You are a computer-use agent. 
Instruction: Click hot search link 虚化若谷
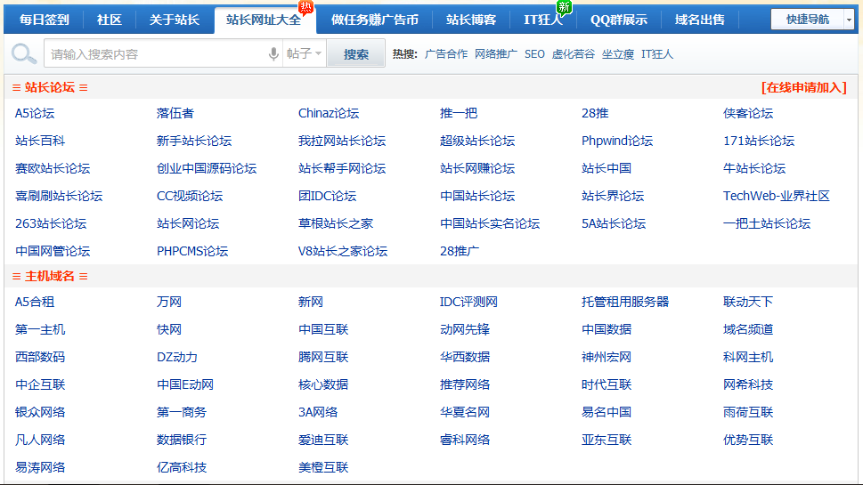[574, 54]
